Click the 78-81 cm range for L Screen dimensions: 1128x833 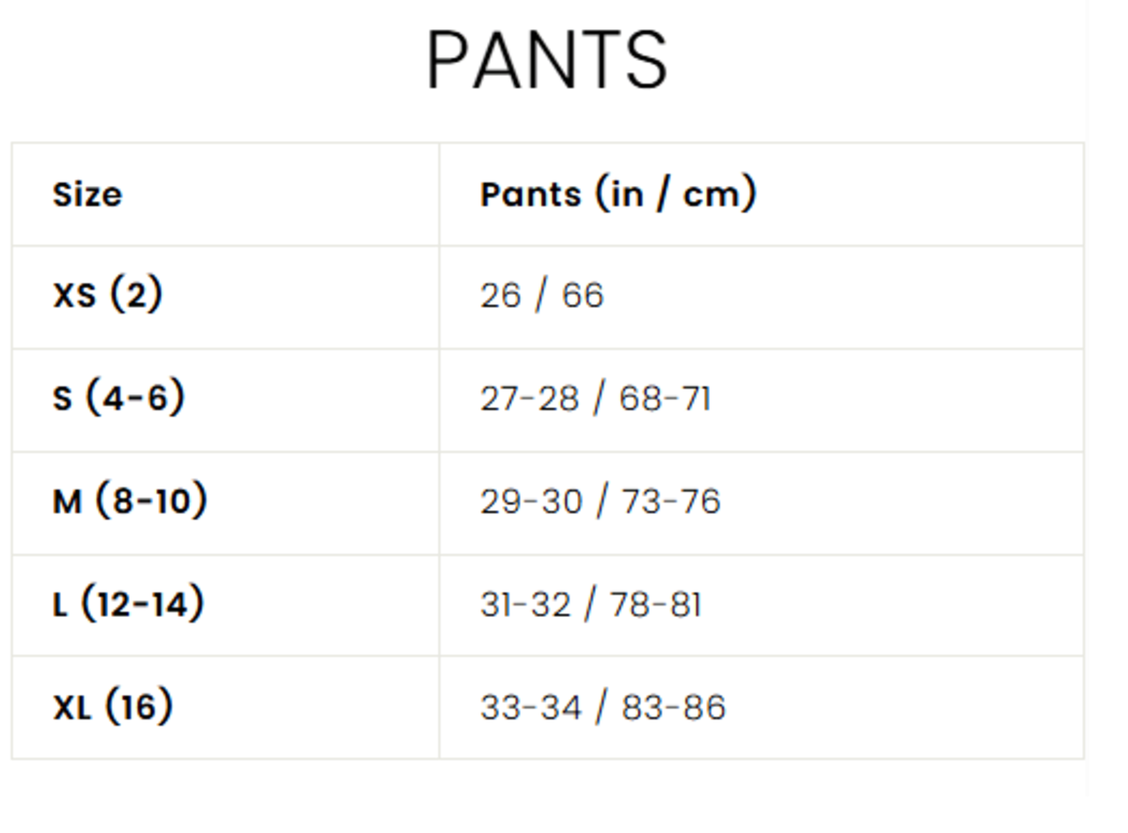655,604
